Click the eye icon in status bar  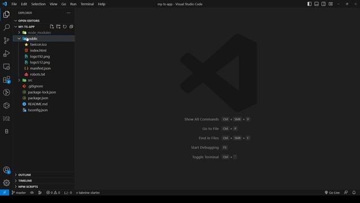click(x=32, y=193)
